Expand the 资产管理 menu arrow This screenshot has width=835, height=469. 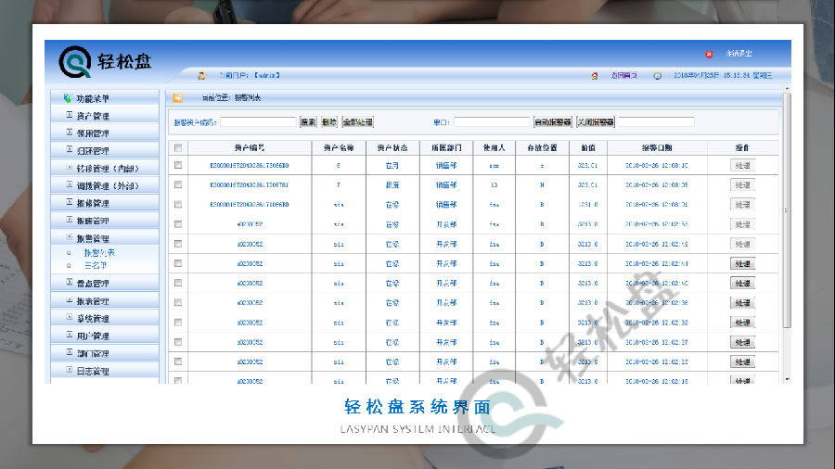70,115
